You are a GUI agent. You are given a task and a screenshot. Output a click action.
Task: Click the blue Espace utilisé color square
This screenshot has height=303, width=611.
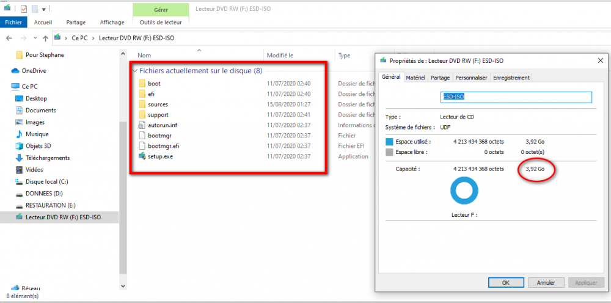[x=389, y=141]
